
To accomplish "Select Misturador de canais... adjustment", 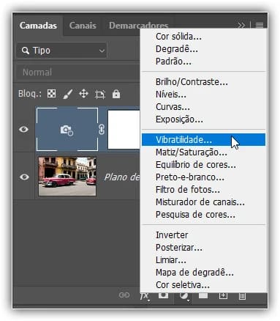I will tap(200, 202).
